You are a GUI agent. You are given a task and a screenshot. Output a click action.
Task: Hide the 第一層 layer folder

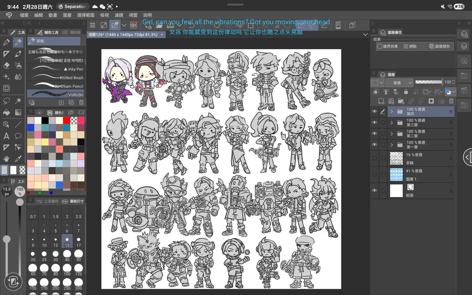tap(374, 145)
